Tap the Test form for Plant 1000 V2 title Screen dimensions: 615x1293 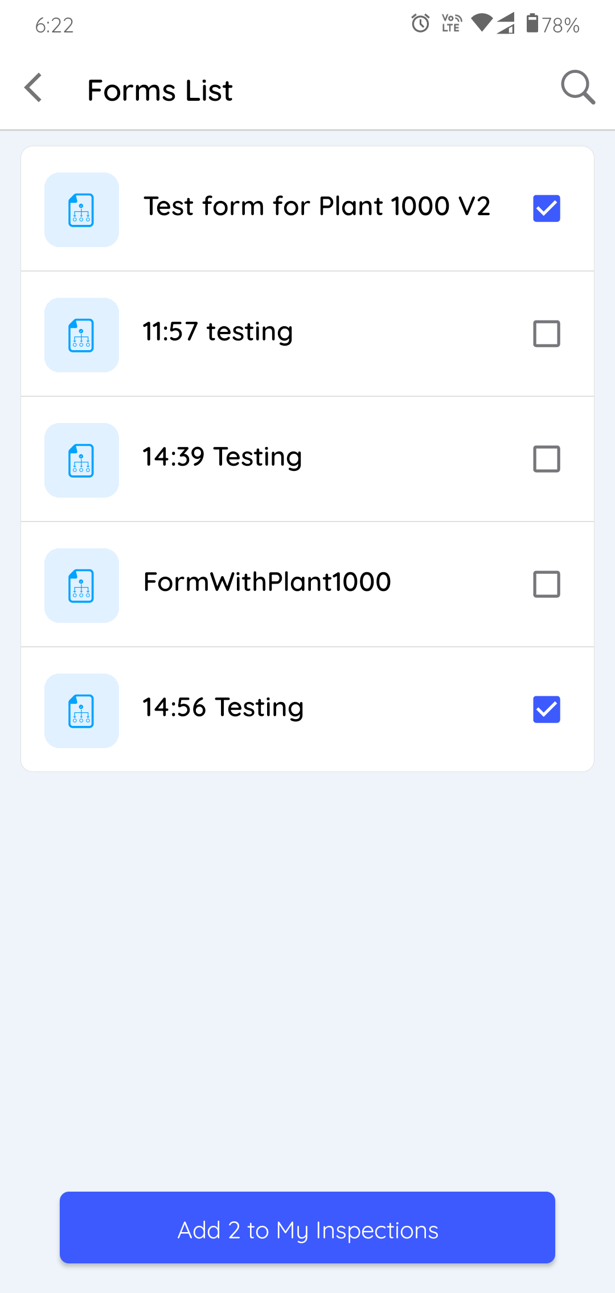pyautogui.click(x=317, y=207)
